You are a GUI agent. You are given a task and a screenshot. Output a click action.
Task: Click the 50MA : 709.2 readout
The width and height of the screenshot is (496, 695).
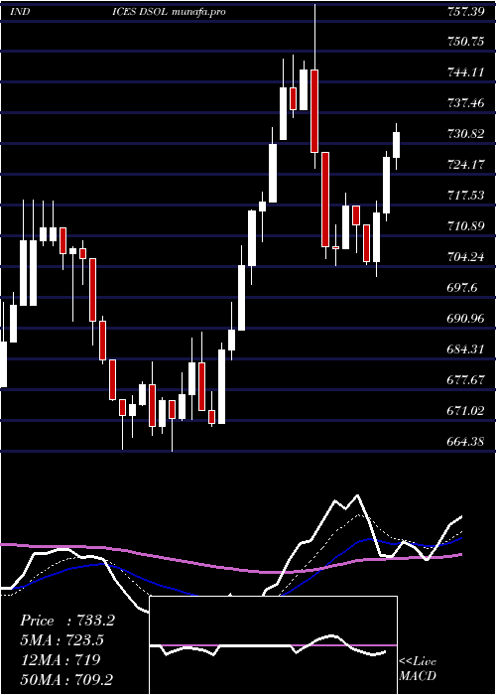pyautogui.click(x=68, y=679)
